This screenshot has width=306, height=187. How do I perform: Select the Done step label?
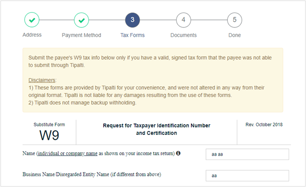[x=235, y=35]
